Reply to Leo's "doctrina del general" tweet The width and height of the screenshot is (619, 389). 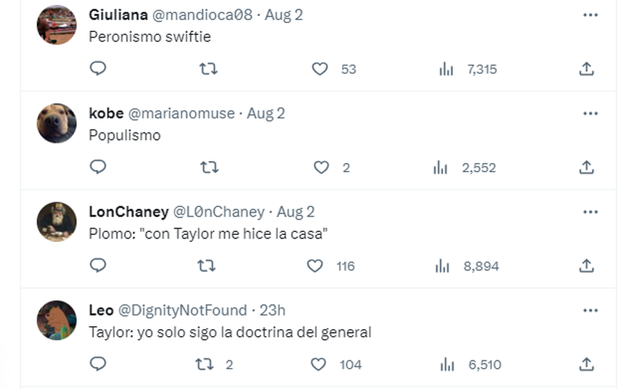coord(98,364)
